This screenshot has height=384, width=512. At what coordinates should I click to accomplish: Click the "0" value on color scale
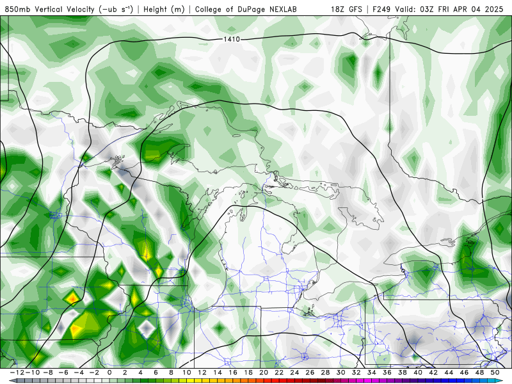pyautogui.click(x=109, y=372)
